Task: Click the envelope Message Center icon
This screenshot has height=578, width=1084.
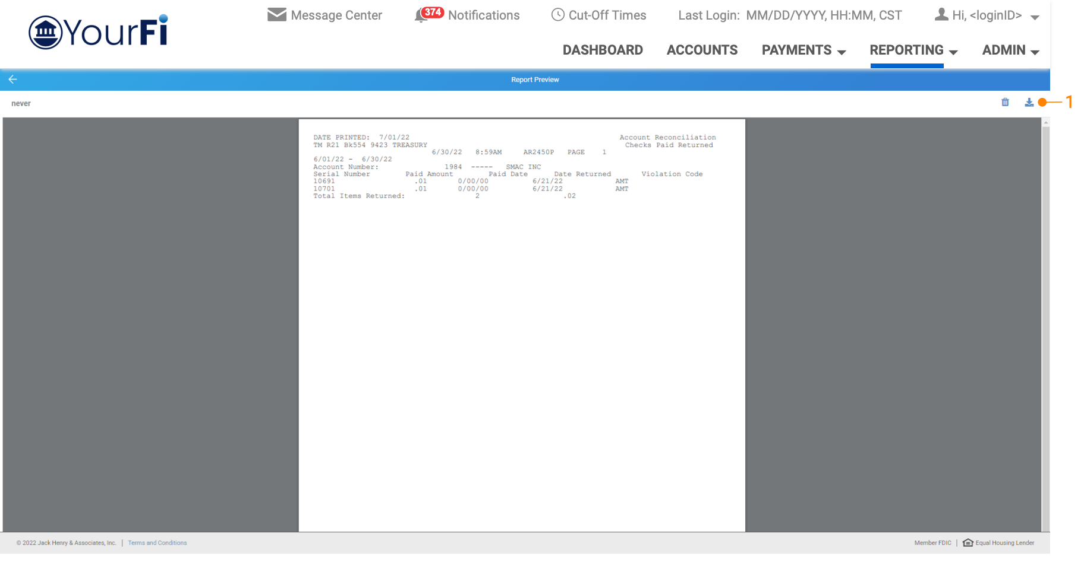Action: click(x=277, y=15)
